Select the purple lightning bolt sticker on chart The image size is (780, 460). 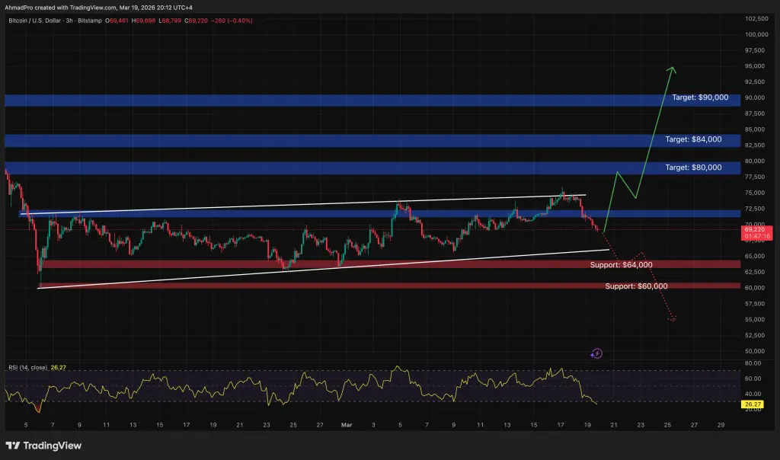[597, 353]
